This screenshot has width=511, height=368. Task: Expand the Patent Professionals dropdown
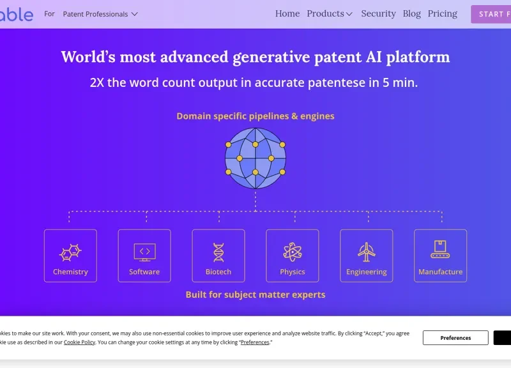pos(100,14)
